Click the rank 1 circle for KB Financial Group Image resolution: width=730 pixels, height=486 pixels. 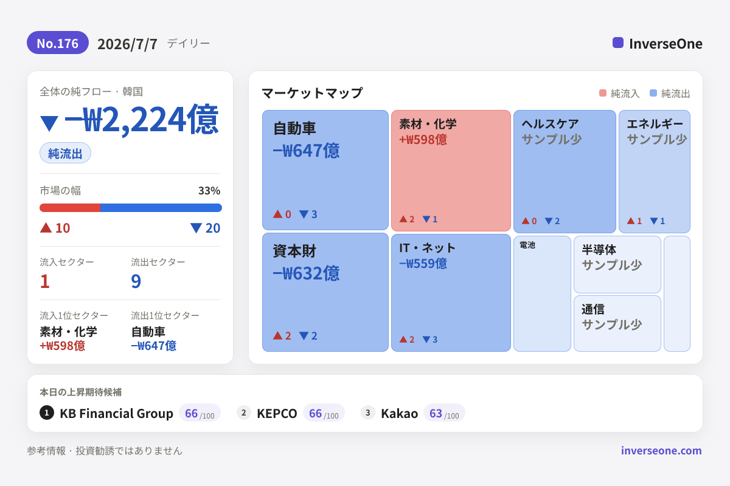tap(47, 412)
